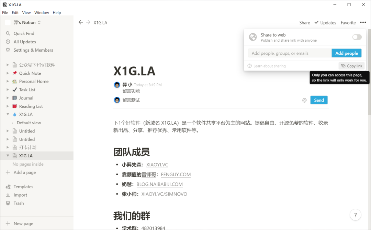This screenshot has width=371, height=230.
Task: Click the Templates icon in sidebar
Action: (x=8, y=187)
